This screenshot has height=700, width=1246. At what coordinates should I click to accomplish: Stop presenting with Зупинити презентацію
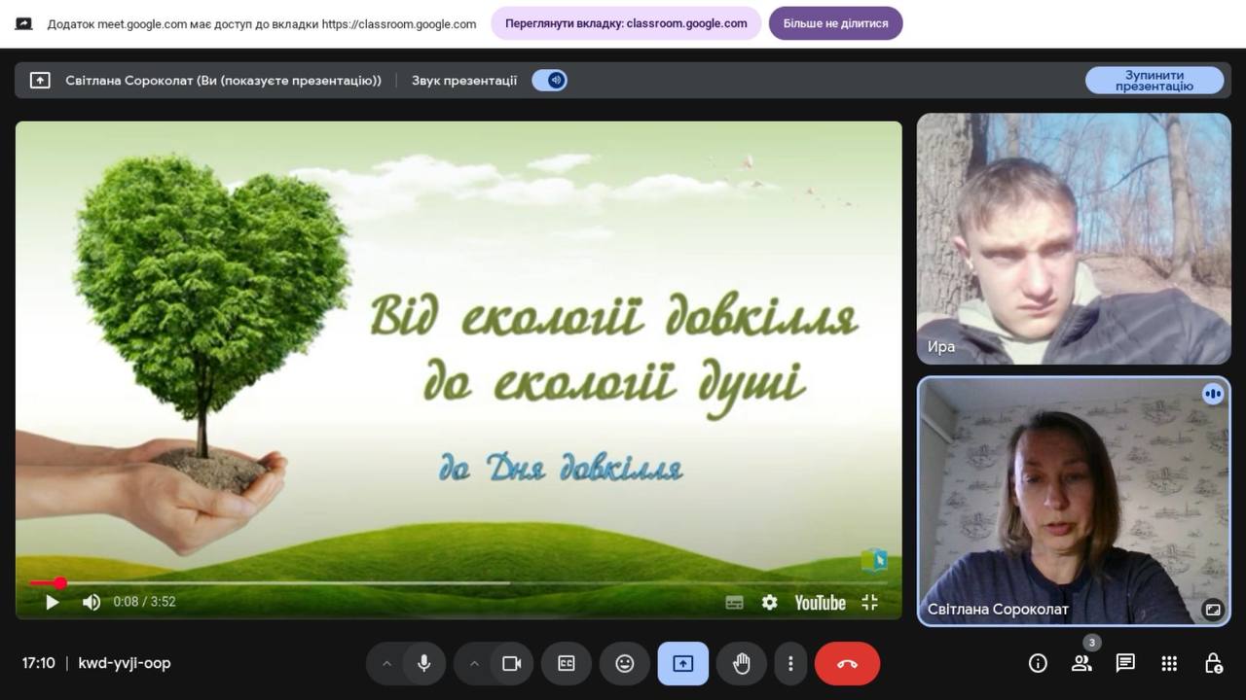coord(1154,81)
